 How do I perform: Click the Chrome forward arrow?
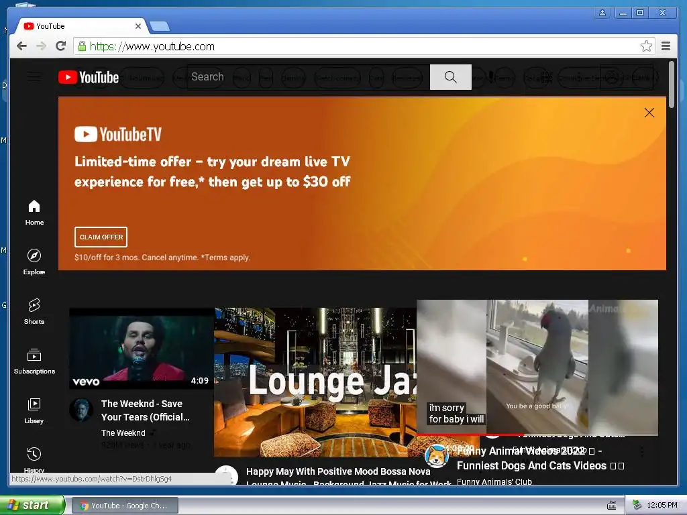(41, 46)
